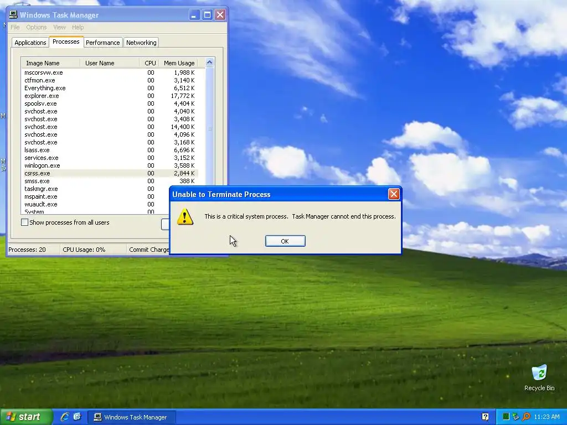The image size is (567, 425).
Task: Click the Safely Remove Hardware tray icon
Action: point(516,417)
